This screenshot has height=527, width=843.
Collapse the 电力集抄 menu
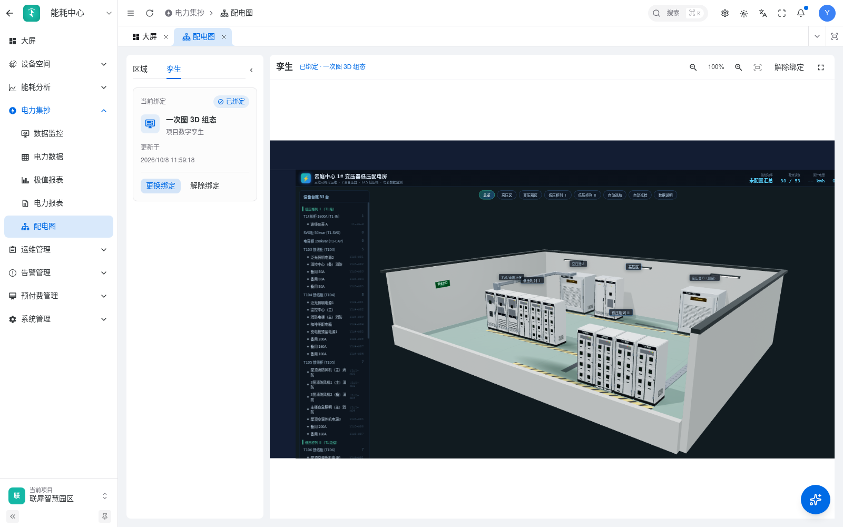coord(59,110)
